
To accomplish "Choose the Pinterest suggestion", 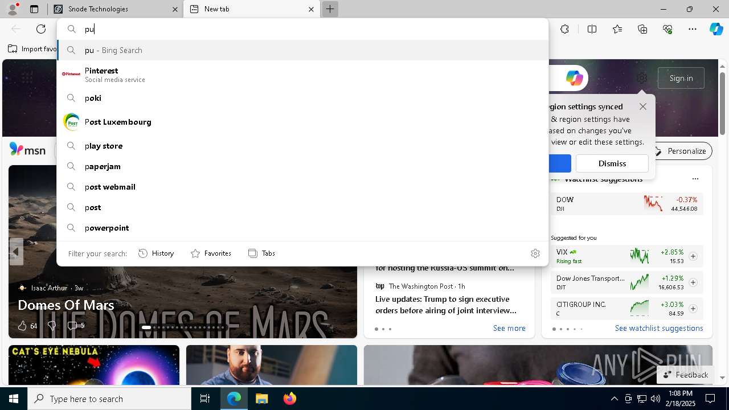I will pyautogui.click(x=302, y=74).
